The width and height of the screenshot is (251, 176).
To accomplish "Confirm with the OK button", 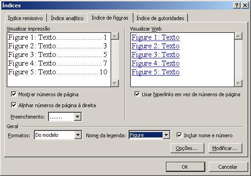I will click(185, 167).
